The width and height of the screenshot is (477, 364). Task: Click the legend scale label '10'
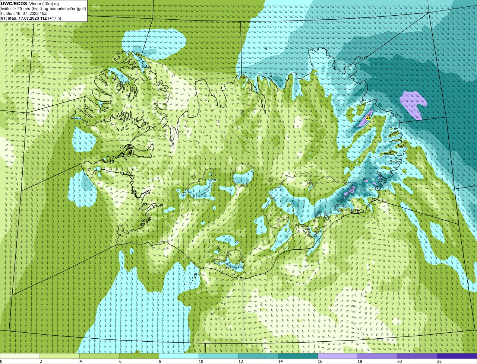point(201,361)
